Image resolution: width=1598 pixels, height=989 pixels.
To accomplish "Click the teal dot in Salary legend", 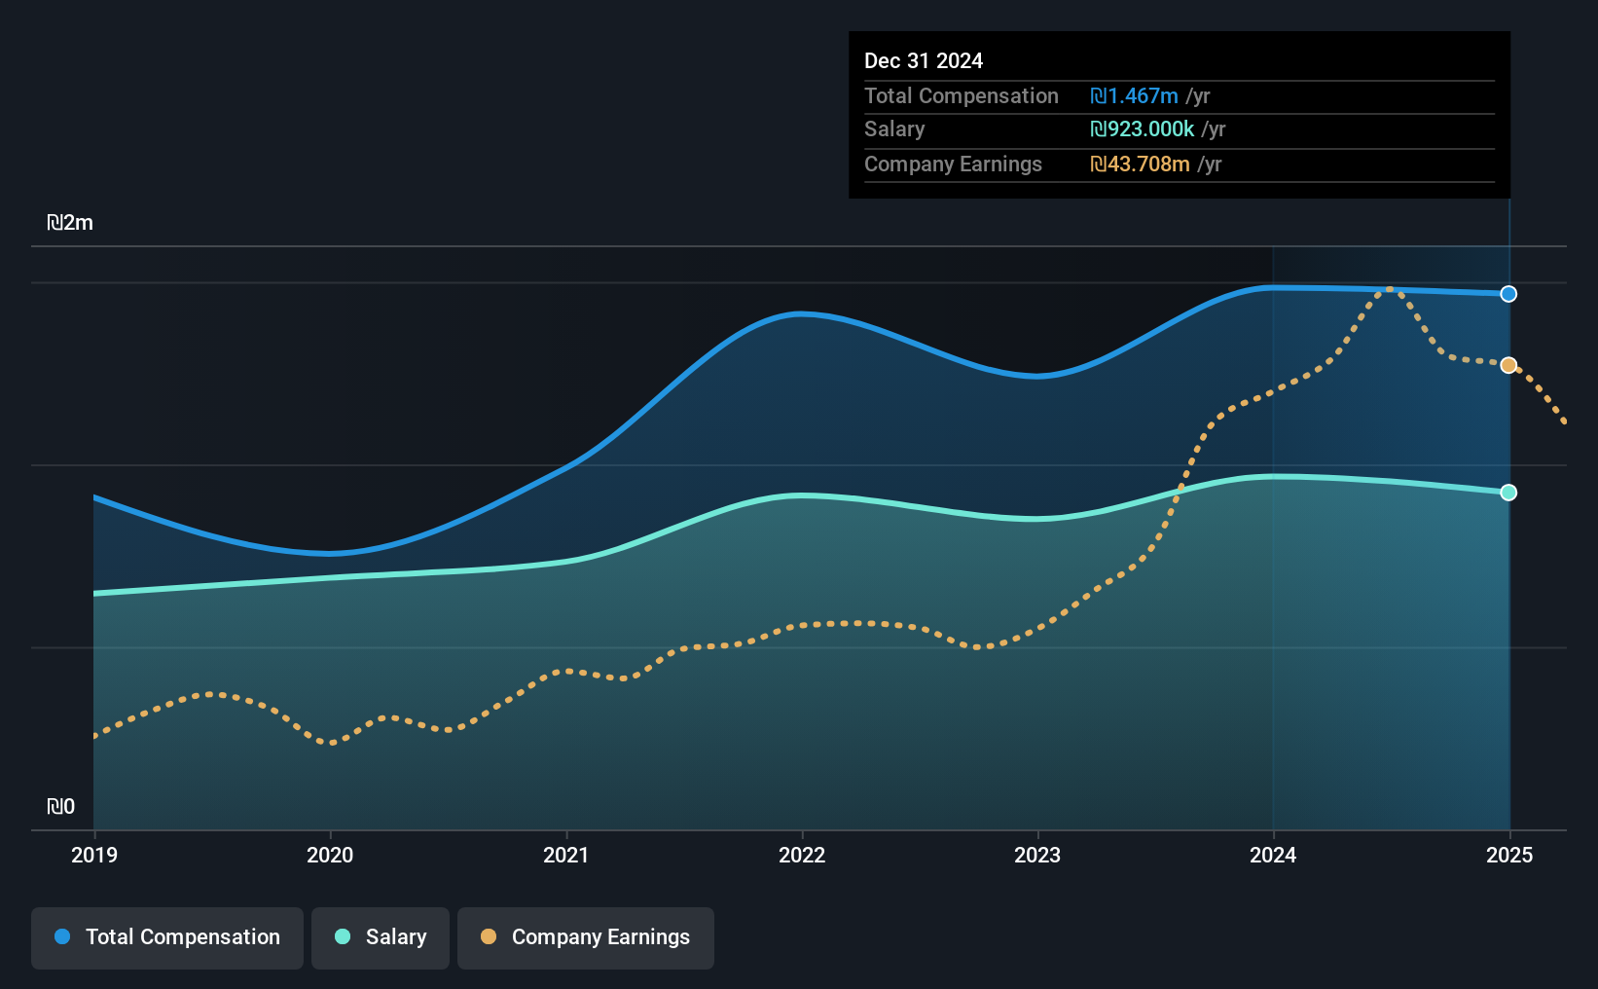I will (x=343, y=936).
